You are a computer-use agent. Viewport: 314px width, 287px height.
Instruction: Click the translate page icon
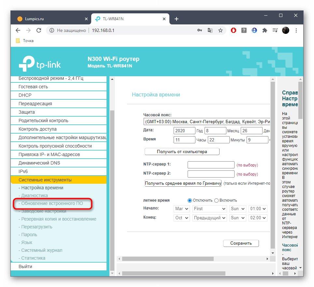pos(210,30)
